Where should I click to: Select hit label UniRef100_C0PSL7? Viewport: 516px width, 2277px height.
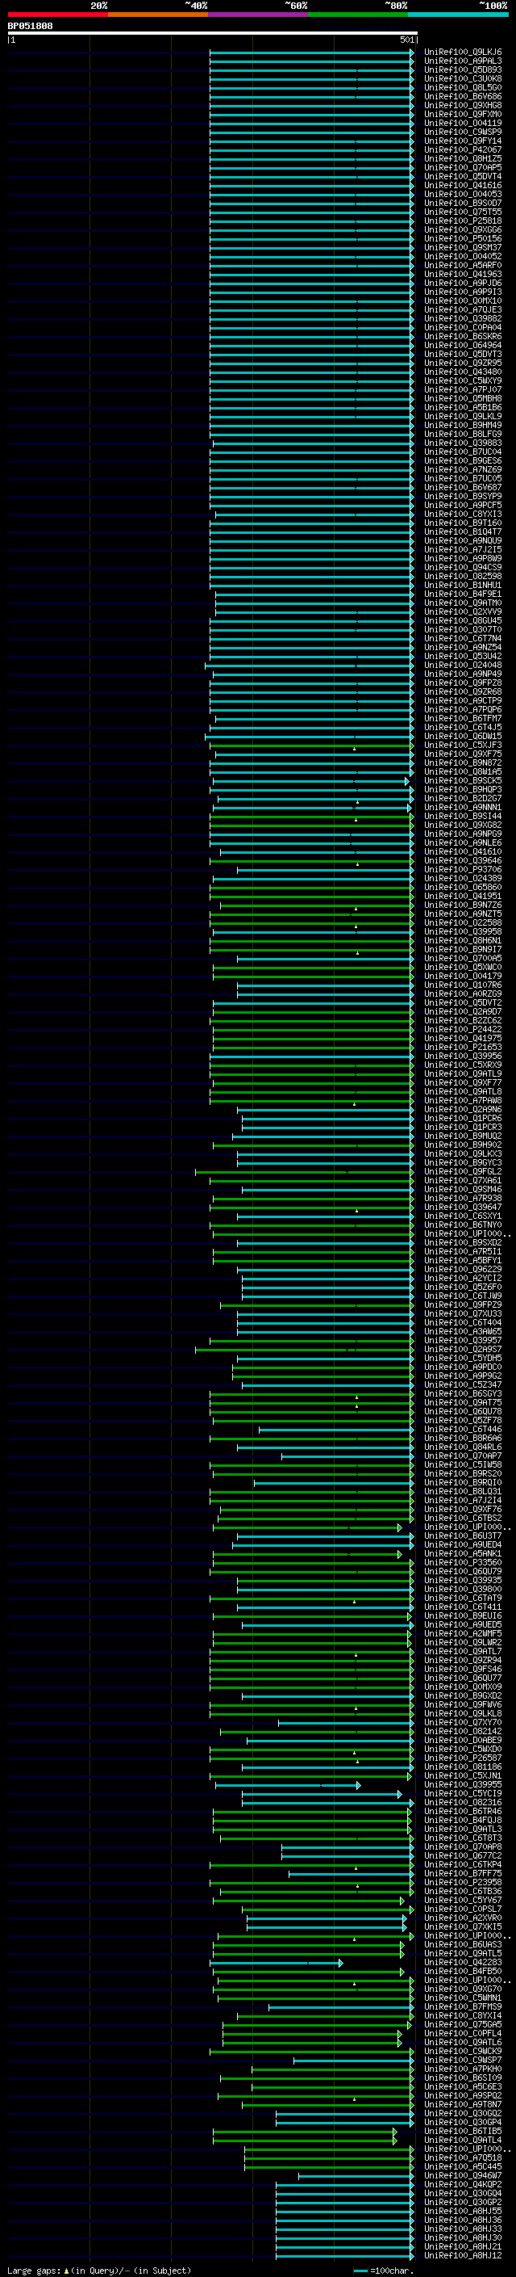coord(463,1909)
